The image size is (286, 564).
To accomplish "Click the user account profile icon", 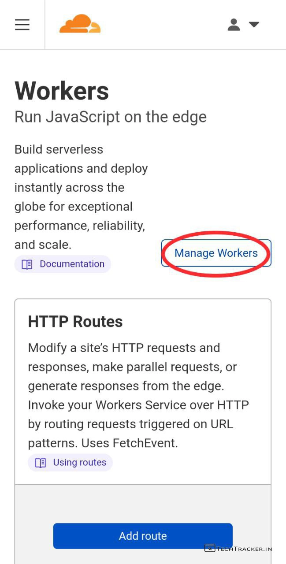I will (234, 25).
